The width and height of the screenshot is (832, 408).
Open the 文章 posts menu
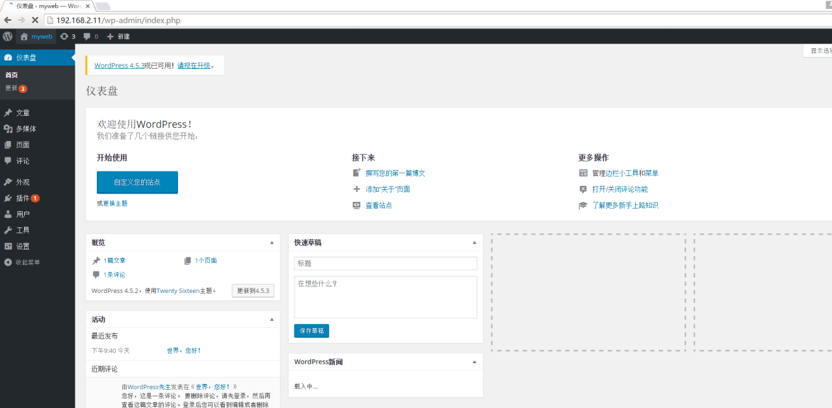pyautogui.click(x=23, y=113)
